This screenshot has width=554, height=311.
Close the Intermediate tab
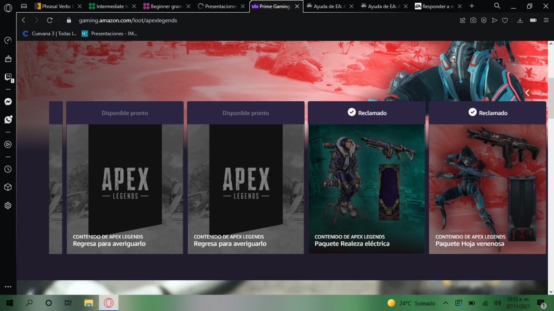click(x=134, y=6)
